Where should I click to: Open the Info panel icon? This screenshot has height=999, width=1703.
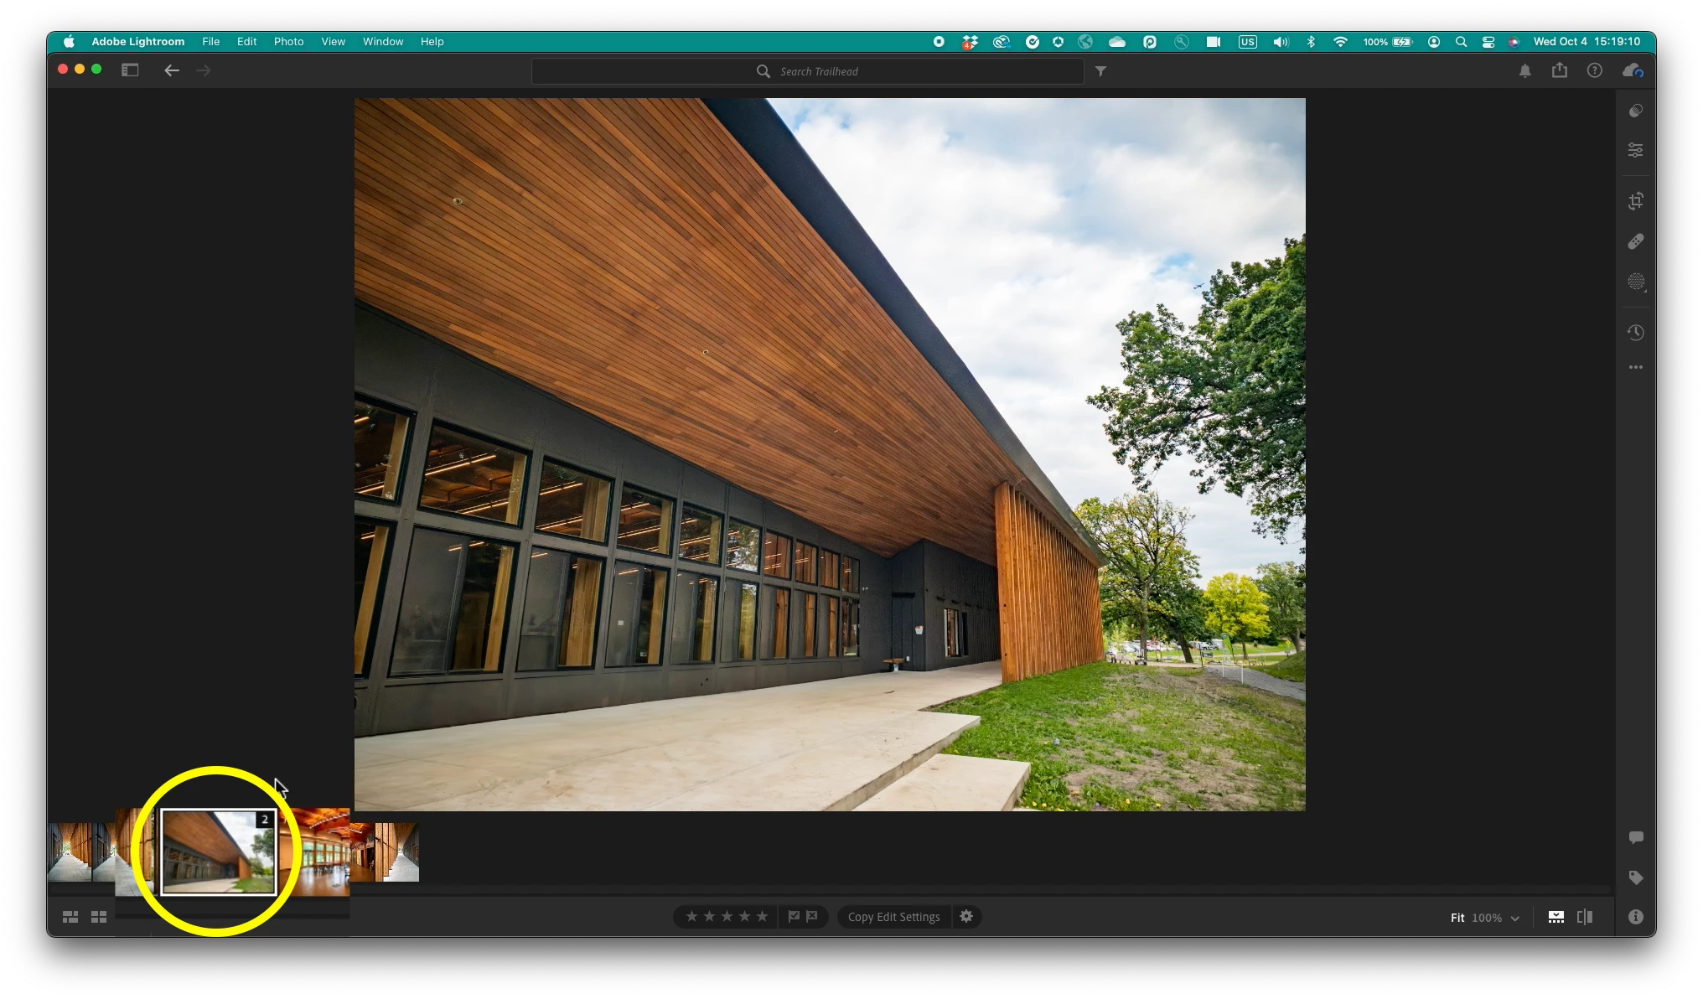[1635, 917]
